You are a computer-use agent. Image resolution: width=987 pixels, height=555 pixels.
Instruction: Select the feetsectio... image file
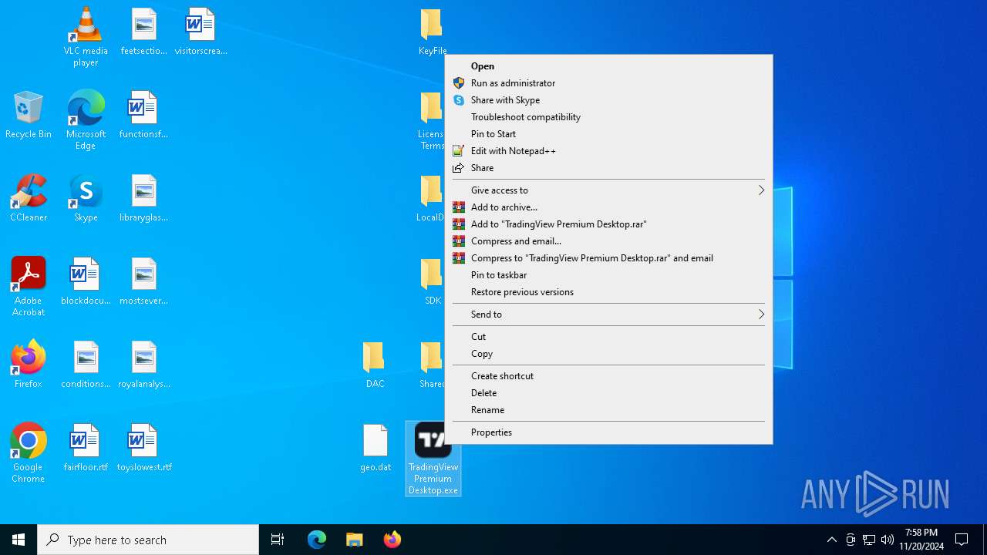(x=143, y=32)
